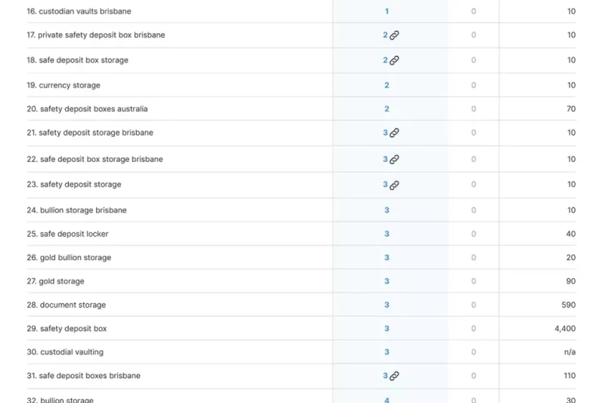Click custodial vaulting keyword
605x403 pixels.
(x=71, y=352)
